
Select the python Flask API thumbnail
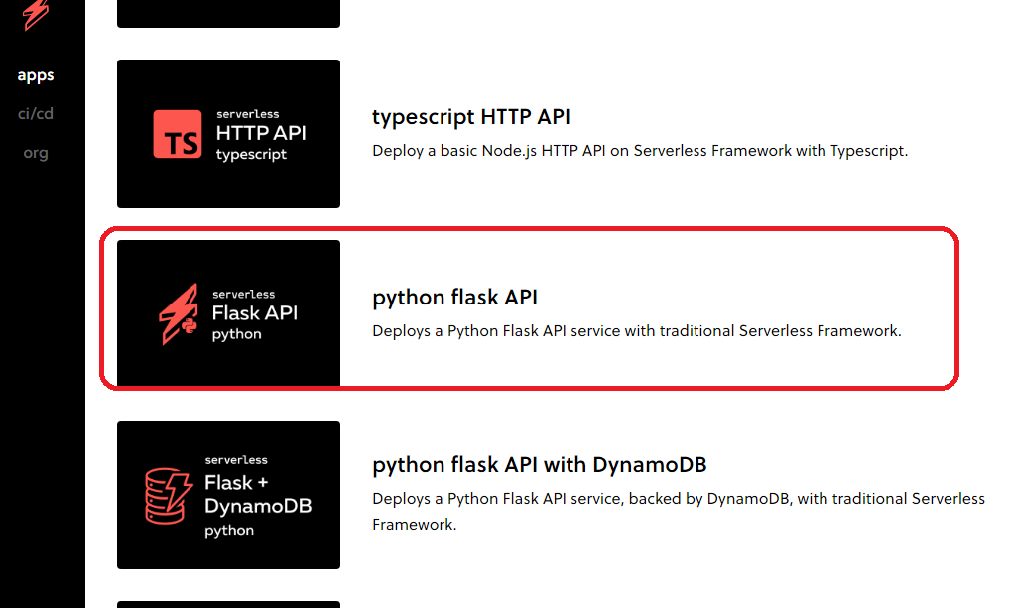point(229,313)
